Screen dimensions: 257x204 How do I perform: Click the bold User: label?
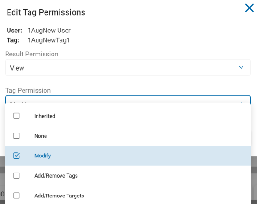(x=15, y=31)
